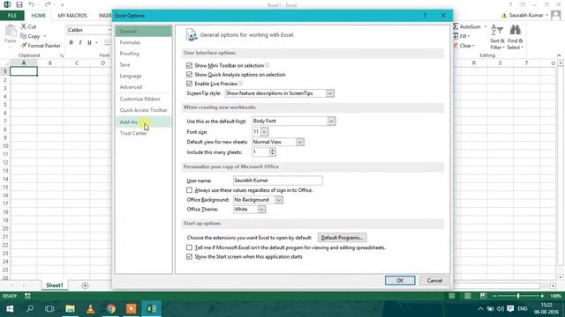Screen dimensions: 565x317
Task: Click the Undo arrow icon
Action: [x=32, y=4]
